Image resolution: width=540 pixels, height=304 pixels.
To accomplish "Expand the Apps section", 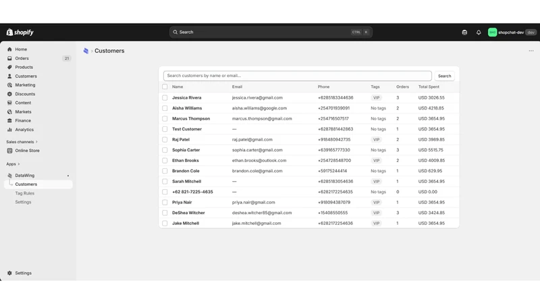I will coord(13,164).
